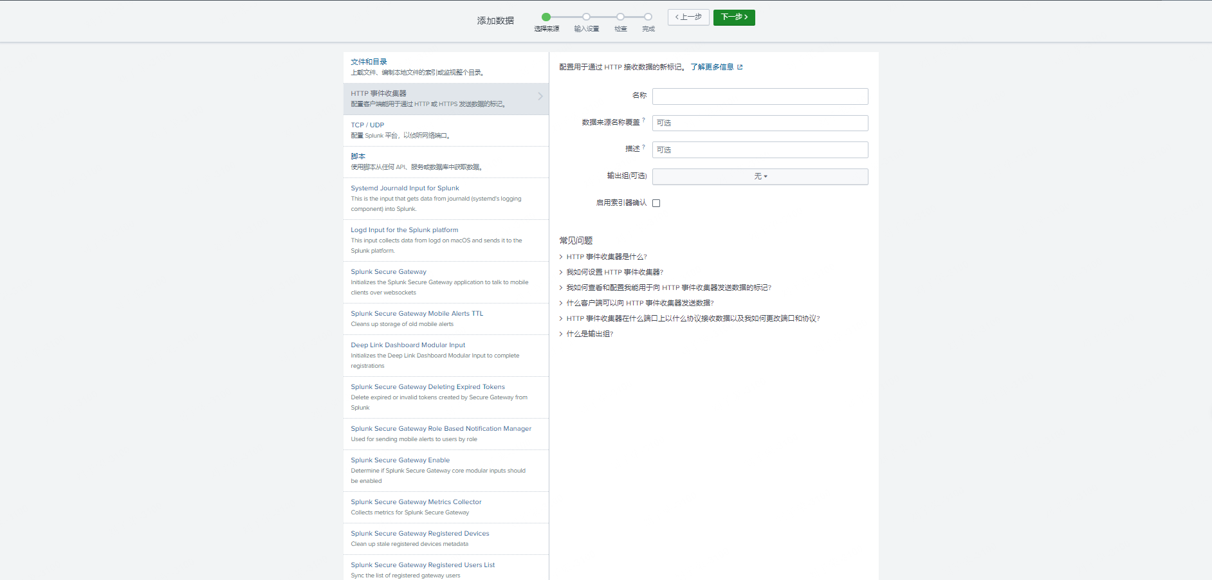Select Systemd Journald Input for Splunk
Viewport: 1212px width, 580px height.
405,188
